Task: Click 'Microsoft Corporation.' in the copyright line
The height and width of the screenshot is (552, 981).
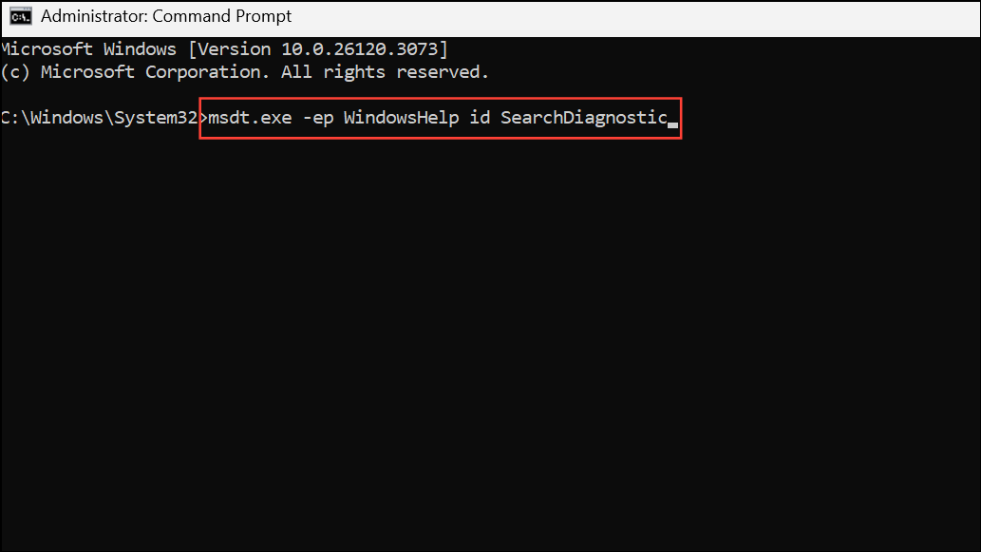Action: pos(155,72)
